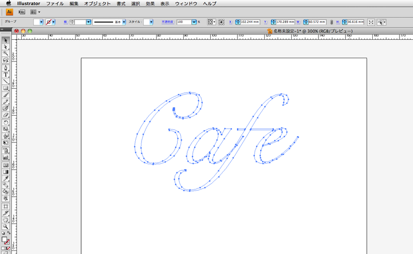Open the stroke weight dropdown
This screenshot has width=413, height=254.
(x=88, y=22)
